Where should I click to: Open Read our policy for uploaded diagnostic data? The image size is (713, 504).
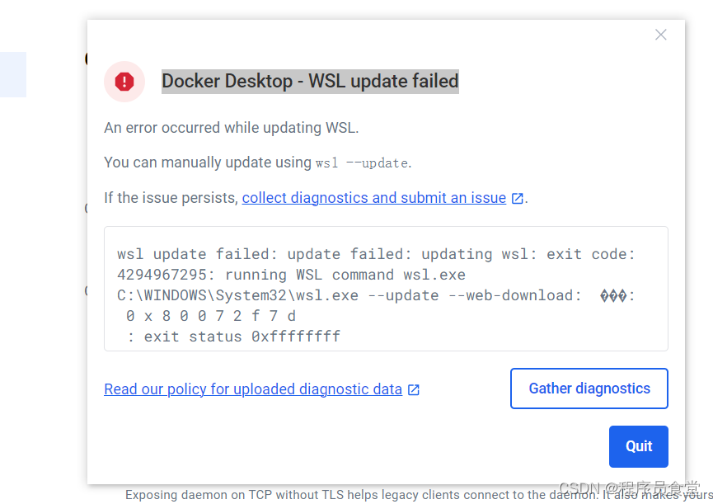[x=253, y=389]
